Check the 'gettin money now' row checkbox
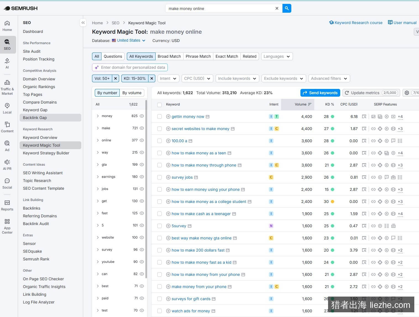Screen dimensions: 419x317 click(159, 117)
